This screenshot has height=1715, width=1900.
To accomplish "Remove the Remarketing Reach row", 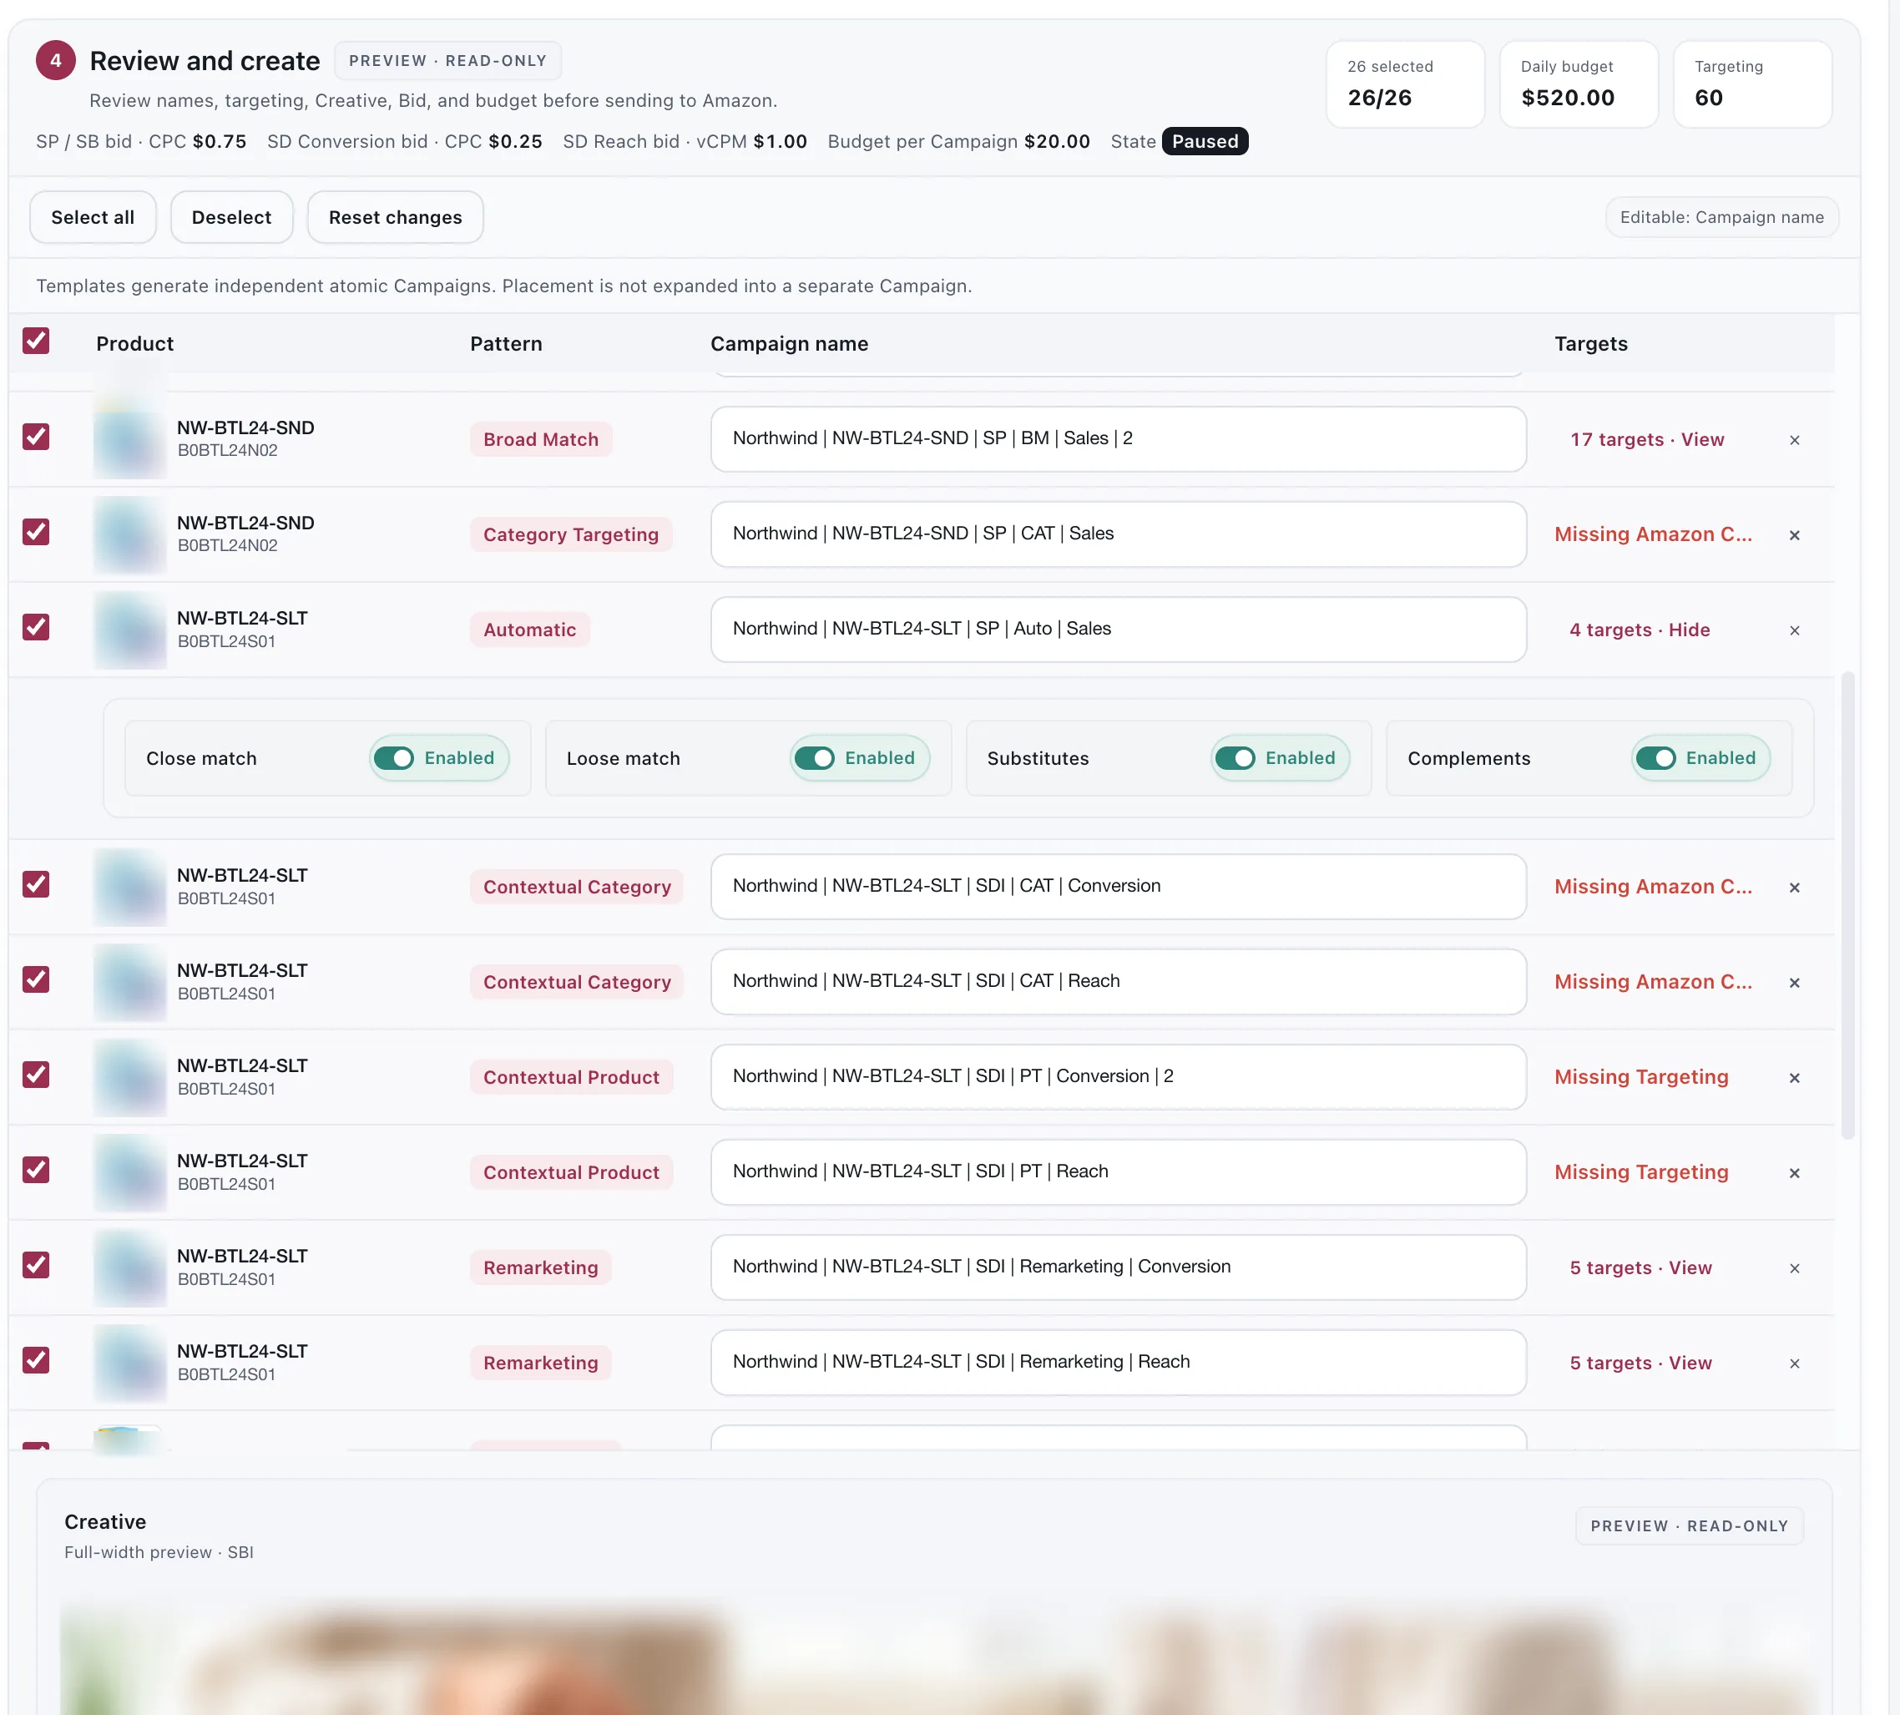I will [1793, 1363].
